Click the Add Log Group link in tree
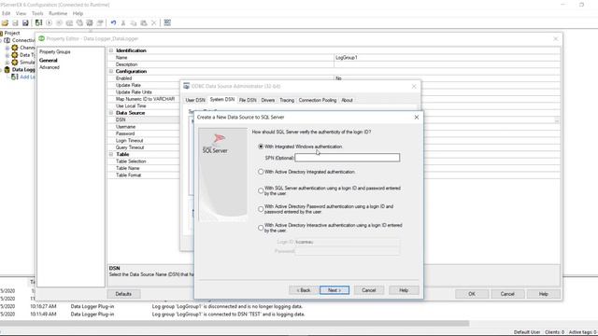This screenshot has height=336, width=598. pyautogui.click(x=27, y=77)
